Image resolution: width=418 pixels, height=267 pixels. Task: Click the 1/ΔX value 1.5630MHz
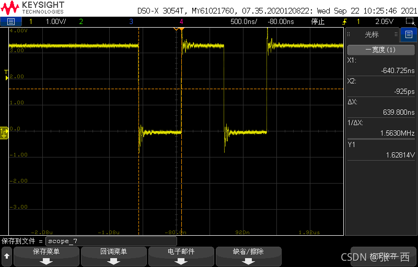(x=397, y=133)
